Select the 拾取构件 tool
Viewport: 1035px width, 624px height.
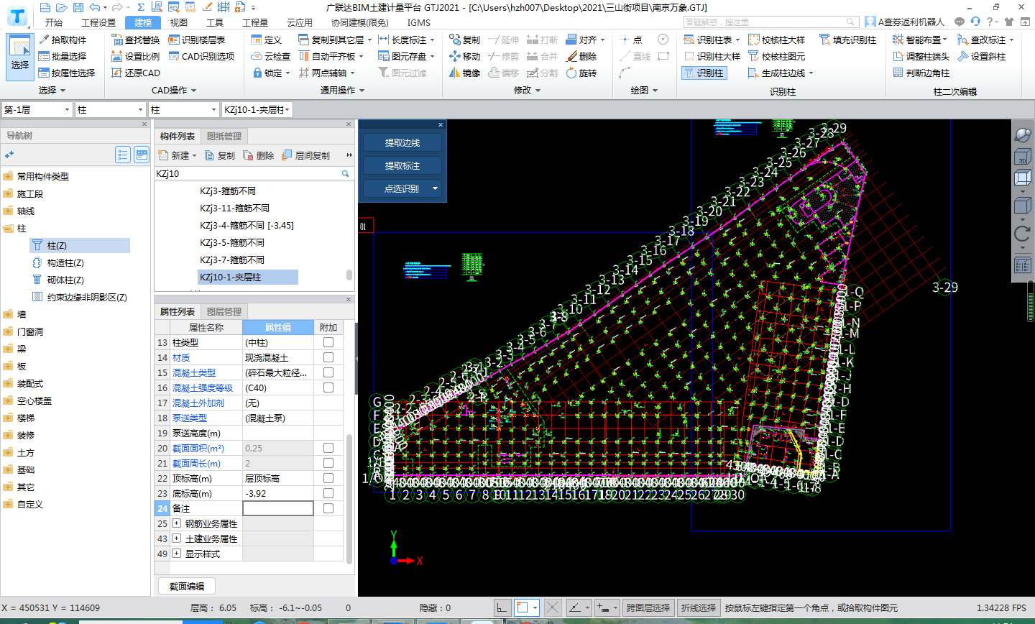pos(63,40)
